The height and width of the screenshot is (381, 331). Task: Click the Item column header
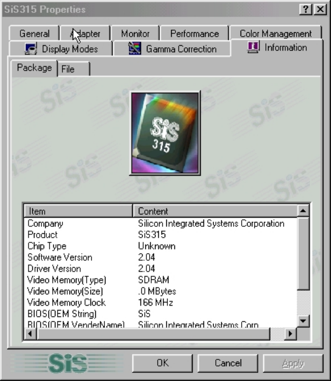(x=79, y=211)
